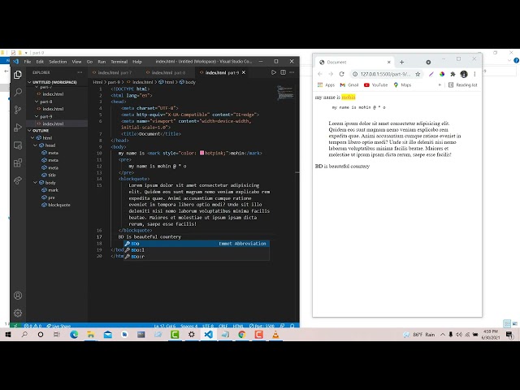Open the Run menu
520x390 pixels.
[x=102, y=62]
